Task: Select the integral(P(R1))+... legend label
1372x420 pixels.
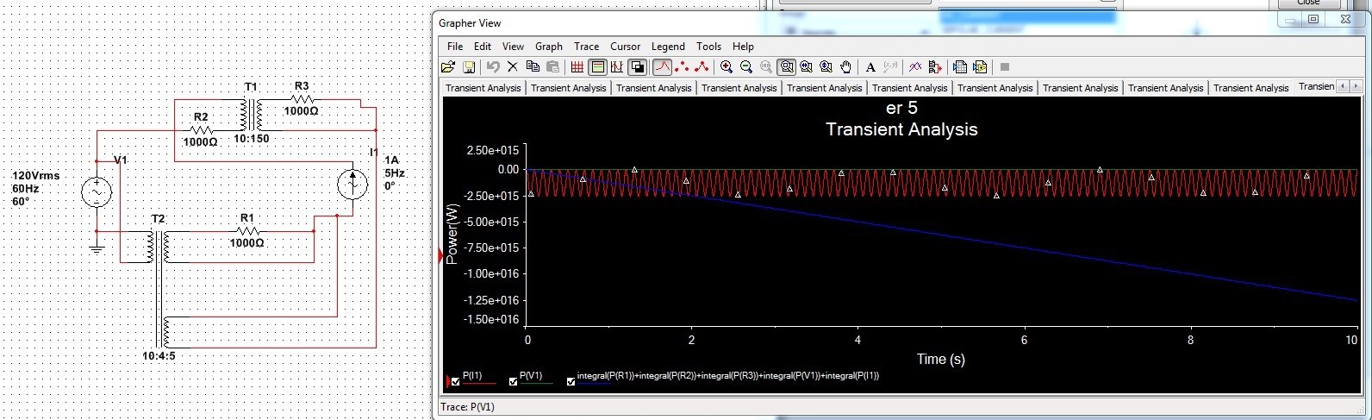Action: point(728,376)
